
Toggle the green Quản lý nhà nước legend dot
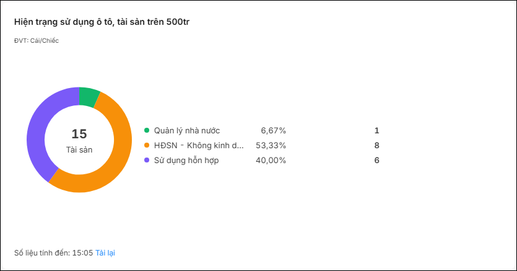pos(147,130)
